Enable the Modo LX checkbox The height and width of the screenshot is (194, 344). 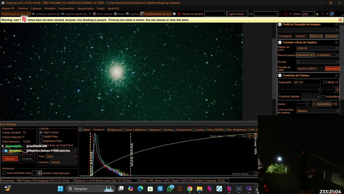325,82
